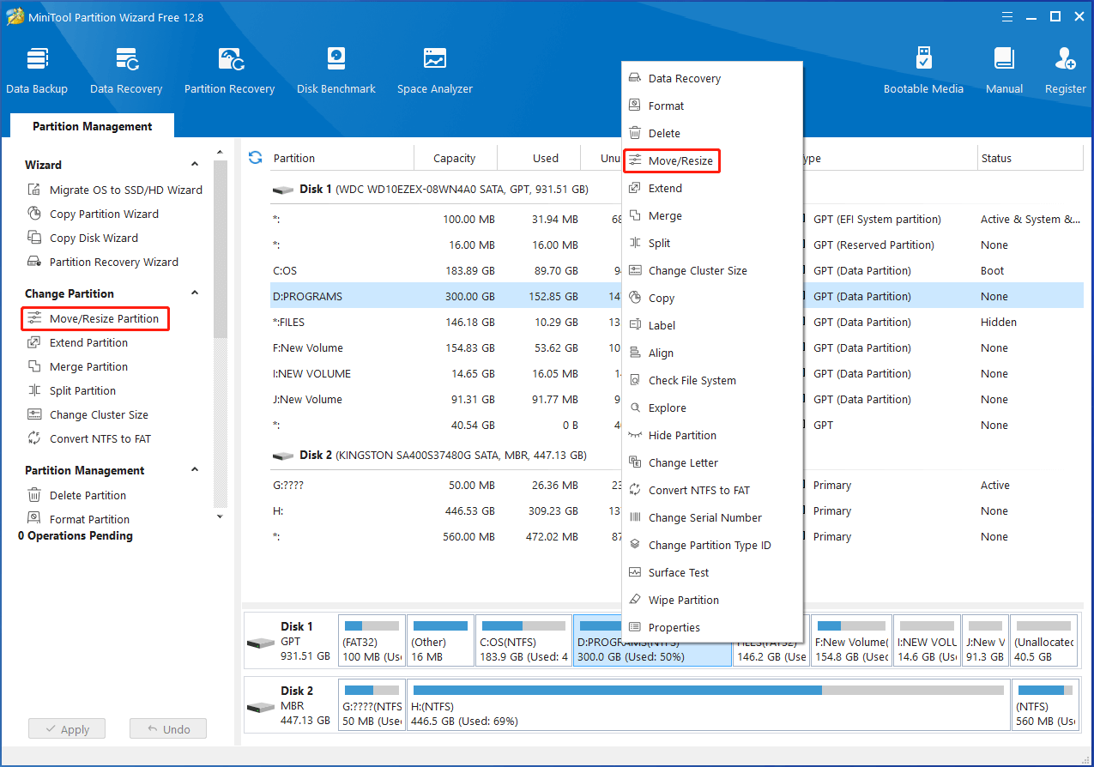Image resolution: width=1094 pixels, height=767 pixels.
Task: Open the Manual
Action: coord(1004,70)
